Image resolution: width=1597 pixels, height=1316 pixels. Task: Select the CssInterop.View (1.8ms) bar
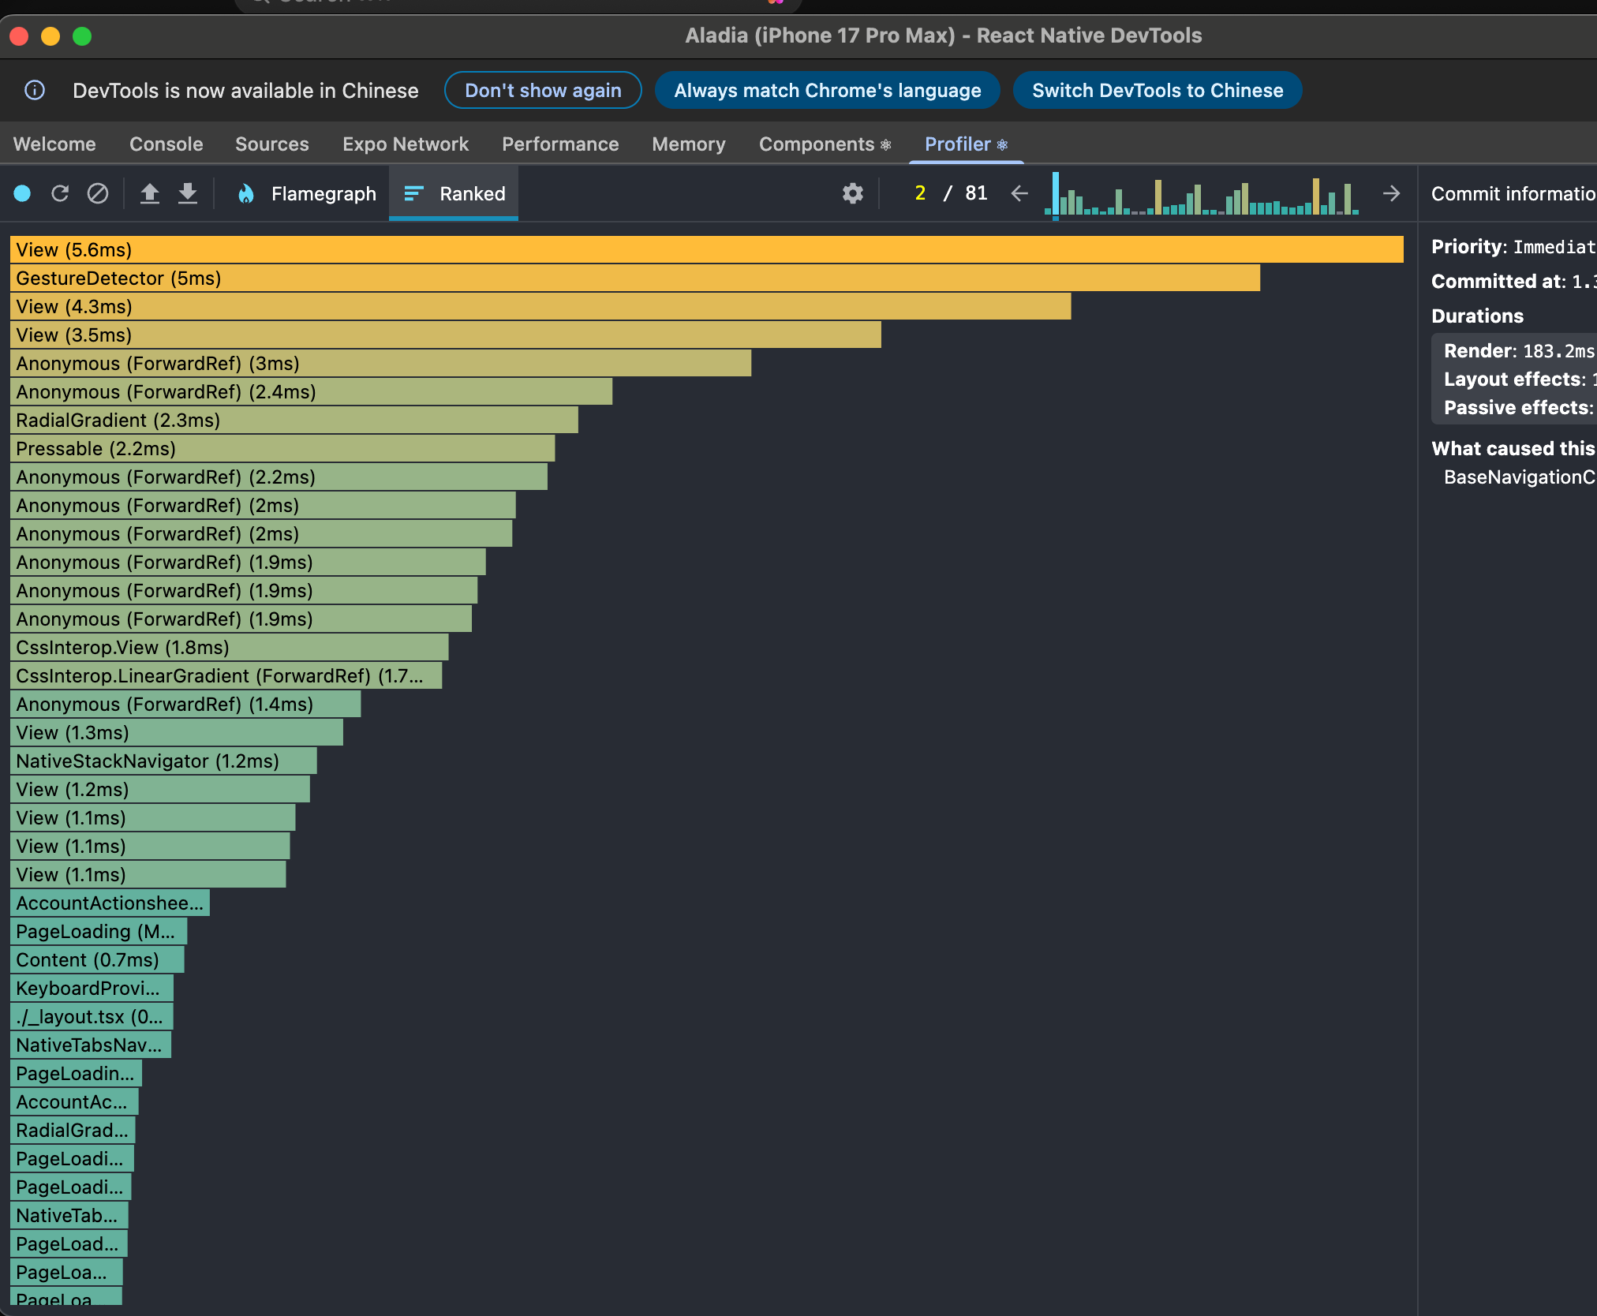click(230, 648)
